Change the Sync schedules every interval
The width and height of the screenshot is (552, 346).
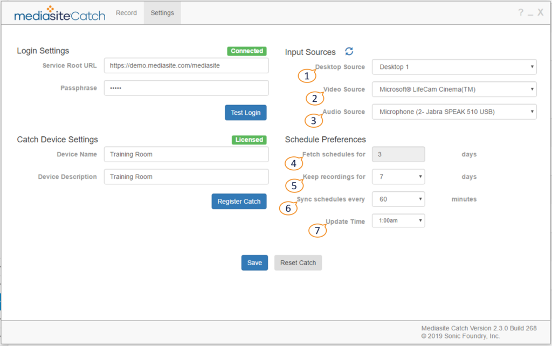(398, 199)
